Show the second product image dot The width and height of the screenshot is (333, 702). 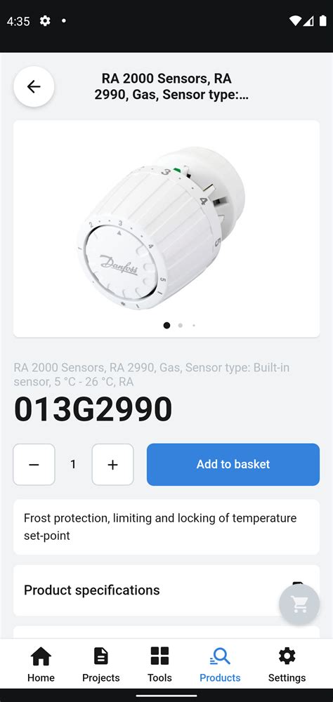tap(180, 326)
